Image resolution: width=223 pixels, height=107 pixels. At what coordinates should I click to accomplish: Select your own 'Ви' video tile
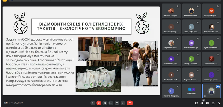[211, 91]
